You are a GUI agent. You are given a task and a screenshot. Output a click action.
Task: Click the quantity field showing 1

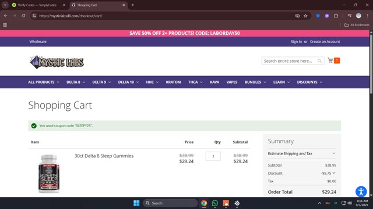213,156
